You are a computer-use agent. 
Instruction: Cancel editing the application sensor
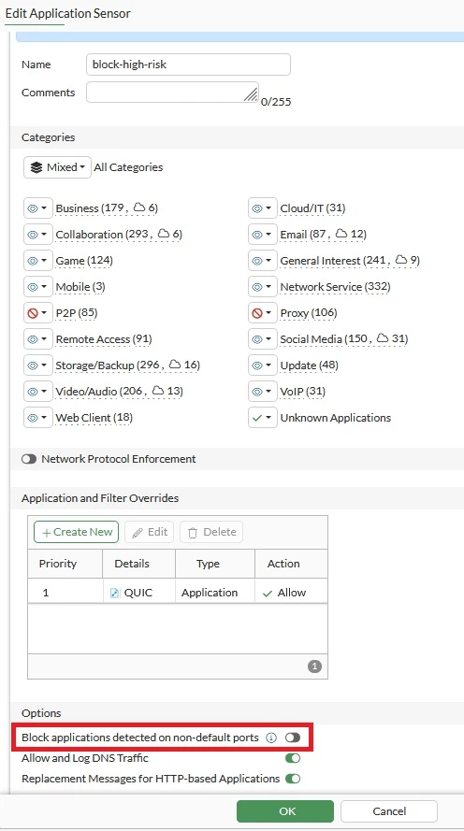389,811
